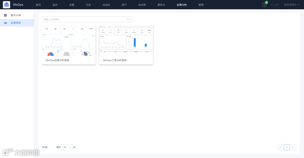Click the name search input field
The width and height of the screenshot is (304, 158).
click(87, 19)
